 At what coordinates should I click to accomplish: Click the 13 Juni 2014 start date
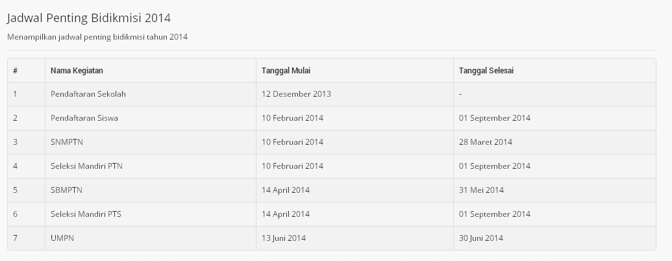click(284, 238)
